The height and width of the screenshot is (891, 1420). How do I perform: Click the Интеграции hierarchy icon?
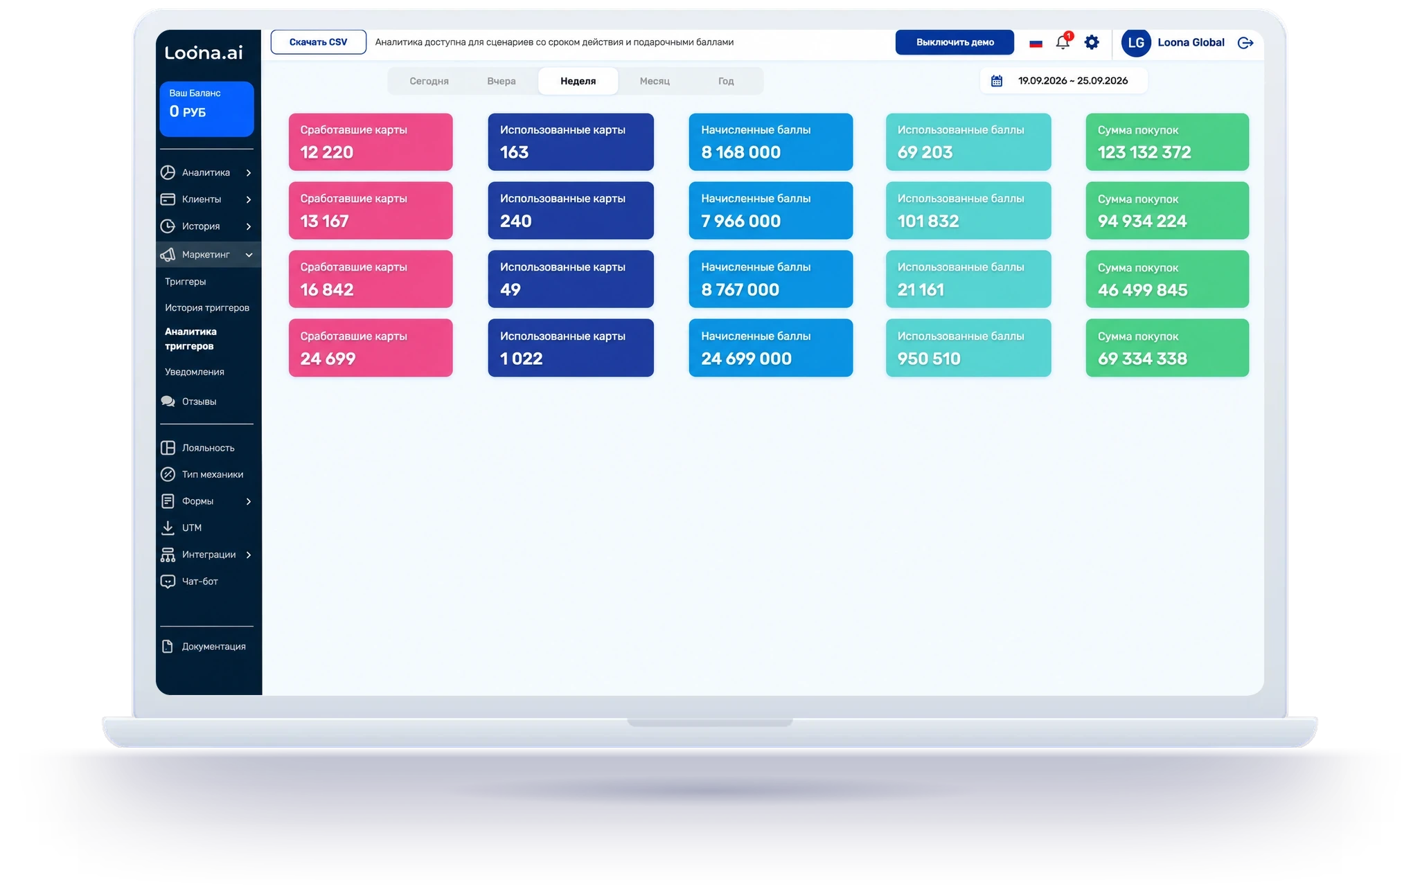point(168,555)
